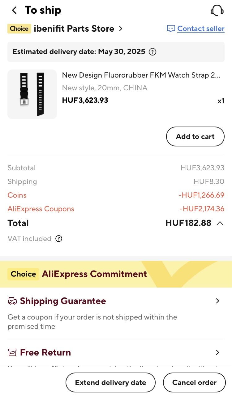
Task: Tap the Cancel order button
Action: 194,382
